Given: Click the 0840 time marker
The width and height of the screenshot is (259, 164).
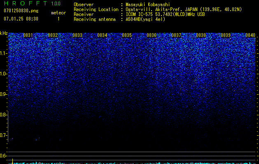Looking at the screenshot, I should (x=250, y=35).
